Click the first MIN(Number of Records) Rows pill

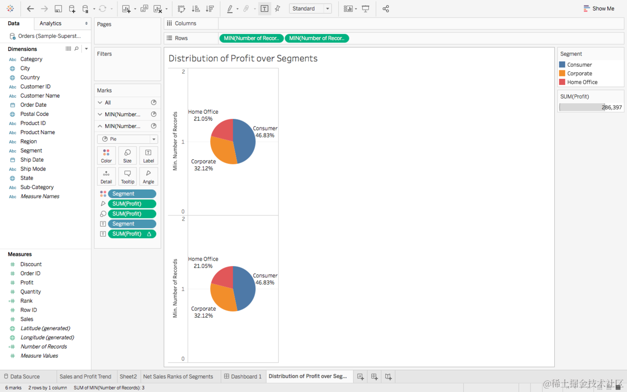click(251, 38)
